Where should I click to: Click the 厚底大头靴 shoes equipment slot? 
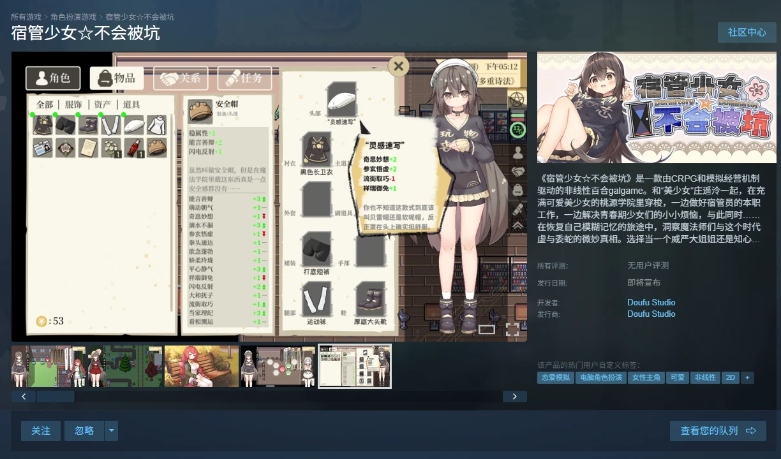pos(371,299)
